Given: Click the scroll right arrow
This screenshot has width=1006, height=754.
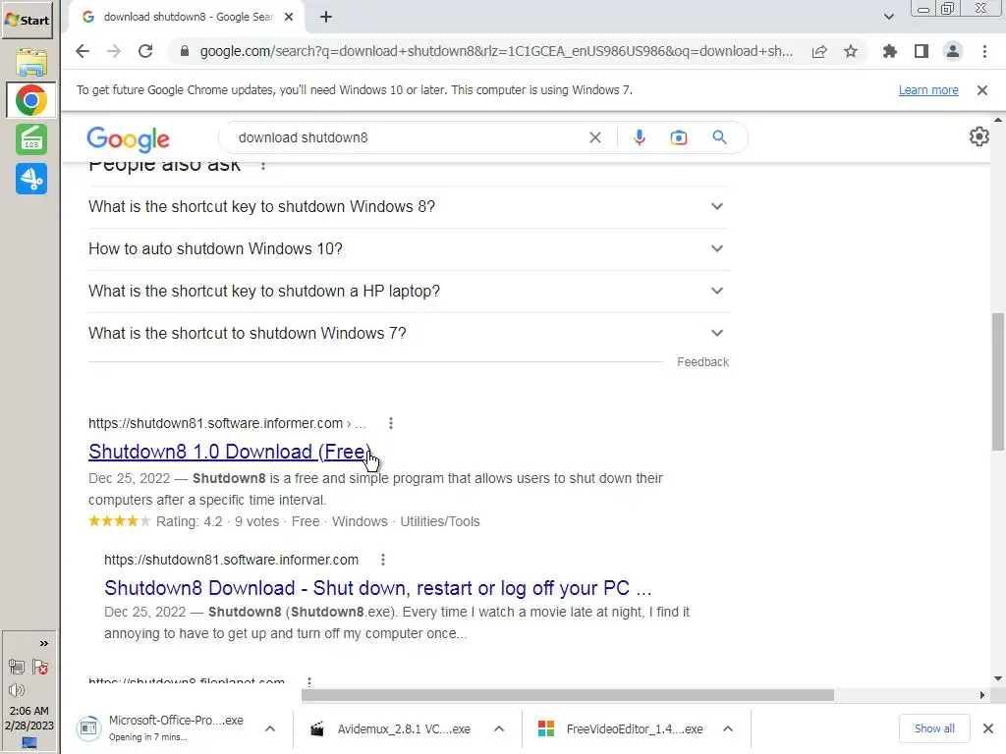Looking at the screenshot, I should [982, 695].
